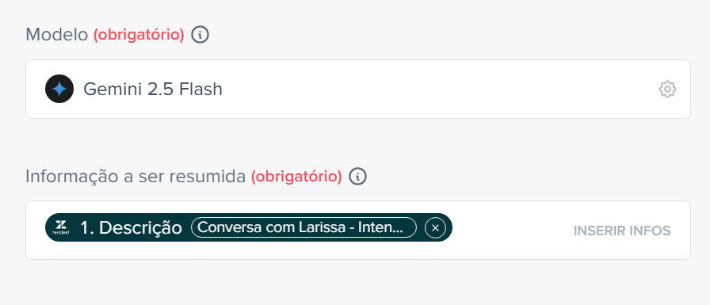Click obrigatório text beside Informação a ser resumida

(296, 177)
